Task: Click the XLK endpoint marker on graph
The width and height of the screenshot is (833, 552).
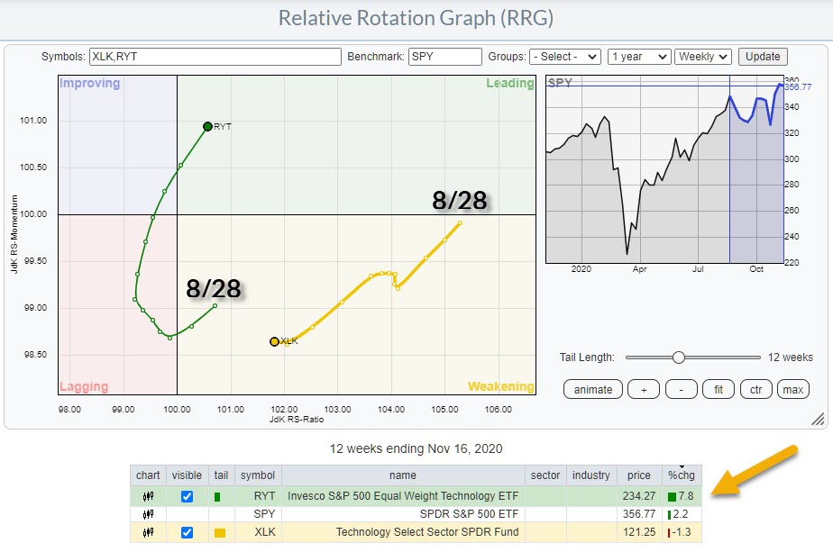Action: click(274, 341)
